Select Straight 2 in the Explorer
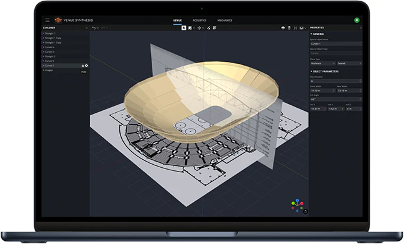The width and height of the screenshot is (404, 244). 50,56
